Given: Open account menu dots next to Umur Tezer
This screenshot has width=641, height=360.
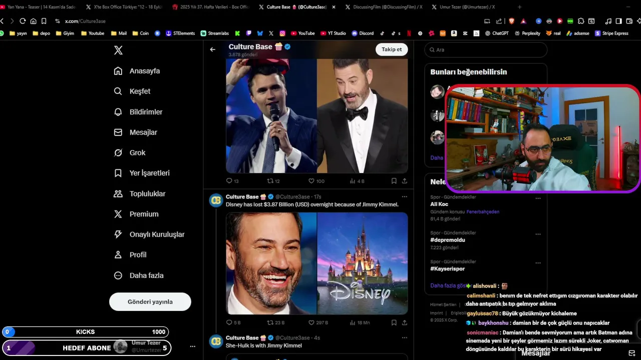Looking at the screenshot, I should point(192,346).
